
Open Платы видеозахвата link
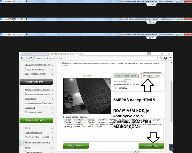(35, 69)
